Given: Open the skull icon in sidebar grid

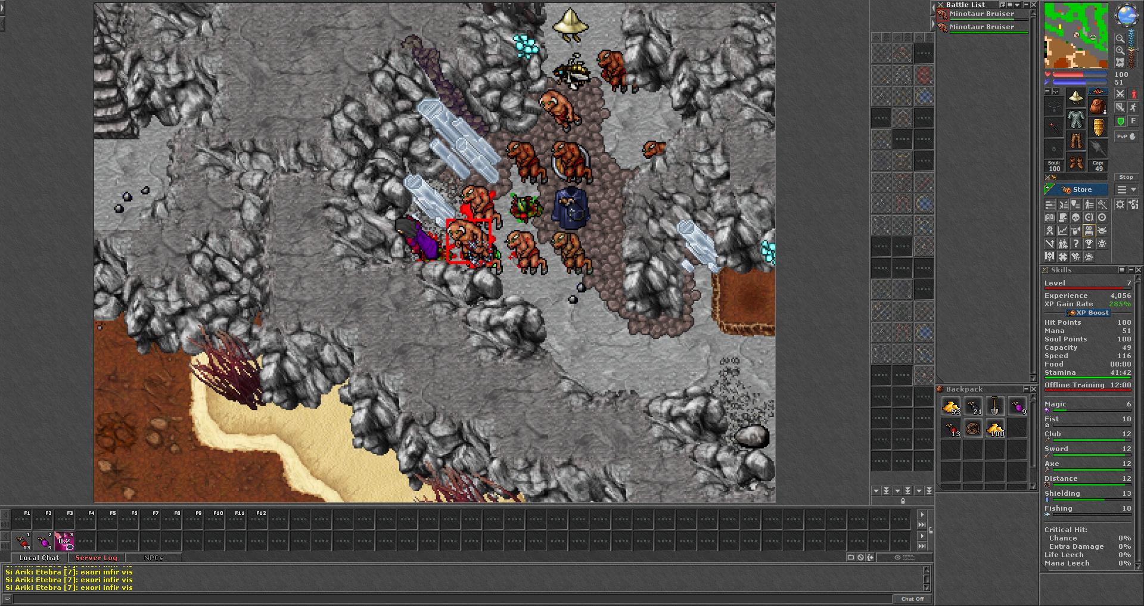Looking at the screenshot, I should (1075, 217).
